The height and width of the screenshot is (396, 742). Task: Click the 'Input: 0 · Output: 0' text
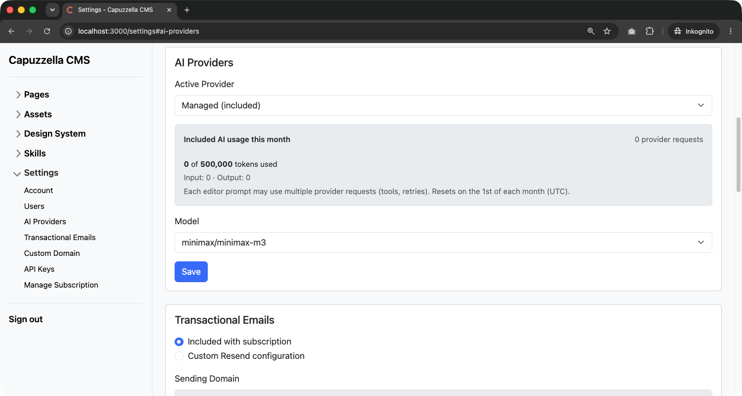(217, 178)
